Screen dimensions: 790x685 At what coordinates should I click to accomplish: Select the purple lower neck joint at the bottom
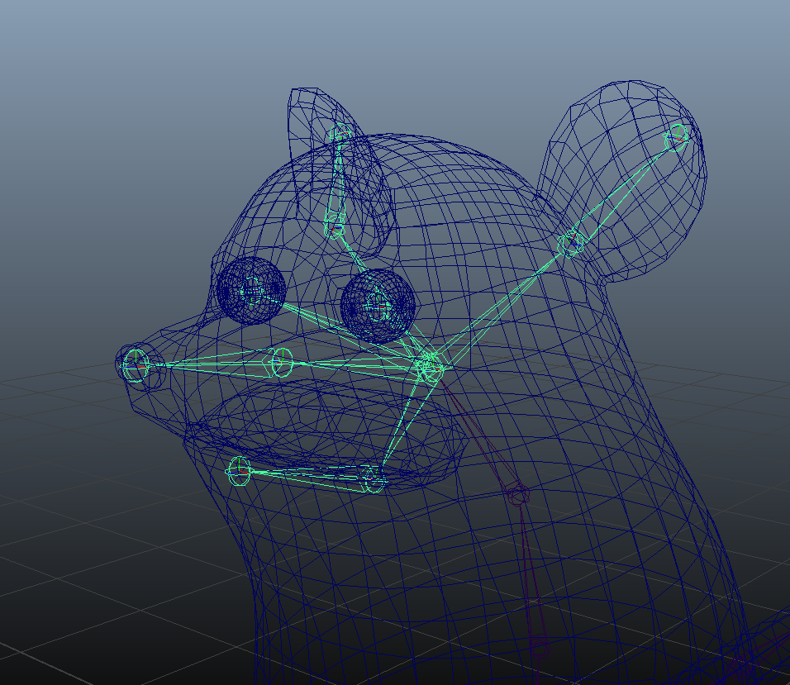pyautogui.click(x=540, y=649)
